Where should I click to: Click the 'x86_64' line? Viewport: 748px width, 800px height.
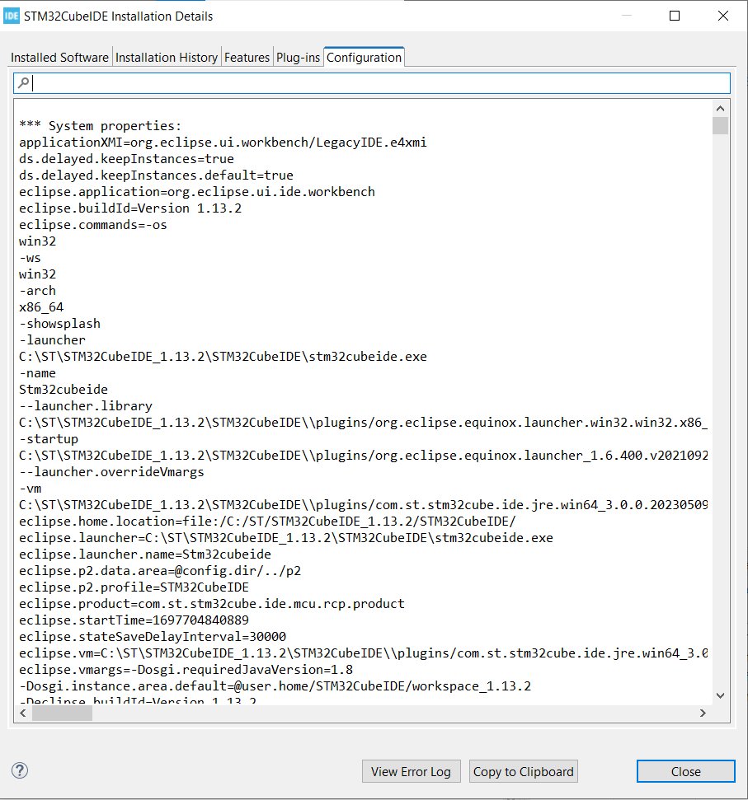point(41,307)
